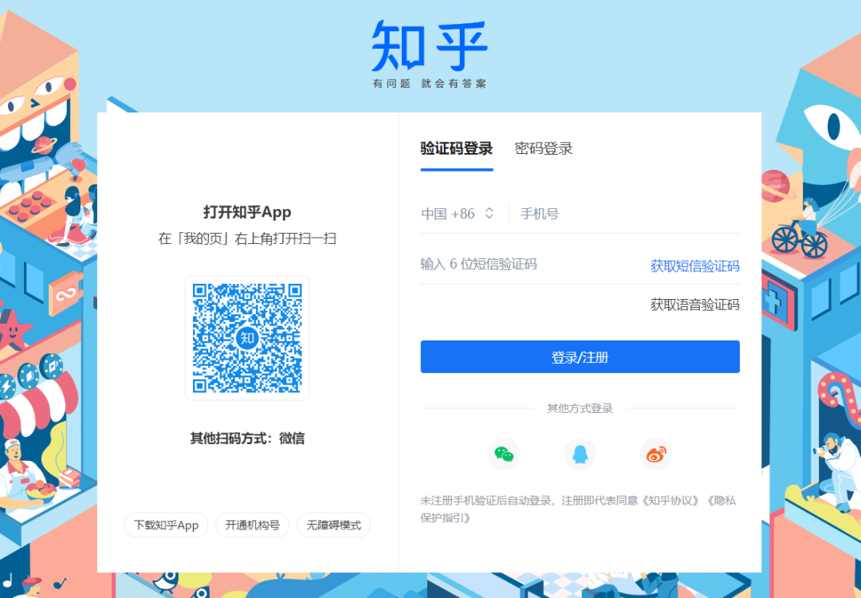Focus the 6 位短信验证码 input field
The width and height of the screenshot is (861, 598).
530,264
